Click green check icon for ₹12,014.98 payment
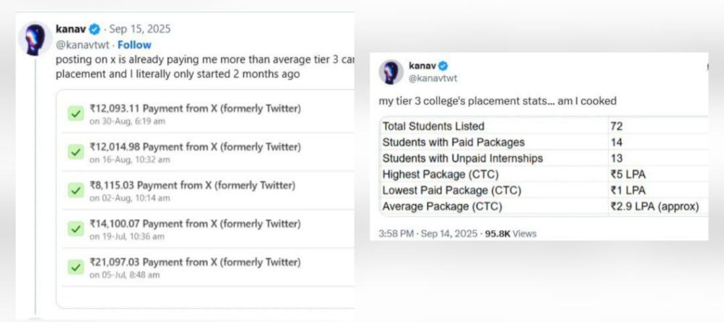724x322 pixels. (75, 152)
